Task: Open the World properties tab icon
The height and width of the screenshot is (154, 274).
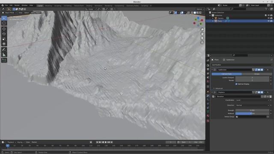Action: coord(208,81)
